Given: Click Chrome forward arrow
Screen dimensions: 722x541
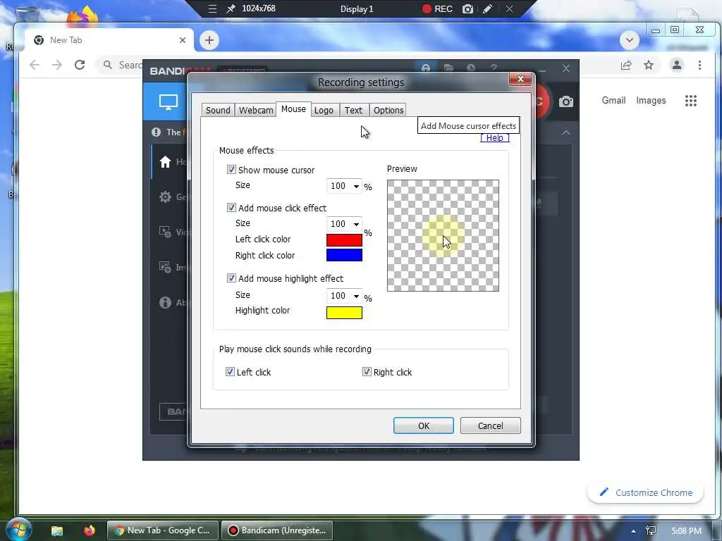Looking at the screenshot, I should (57, 65).
